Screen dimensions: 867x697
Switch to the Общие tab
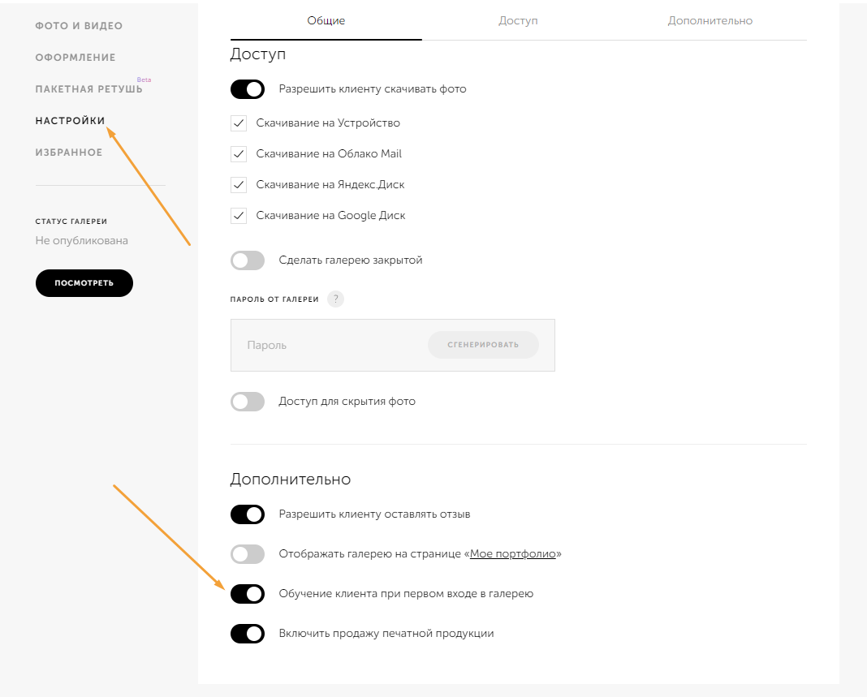(x=326, y=20)
